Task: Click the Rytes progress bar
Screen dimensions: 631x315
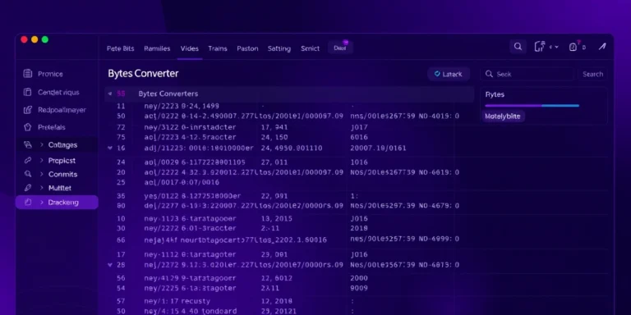Action: click(532, 106)
